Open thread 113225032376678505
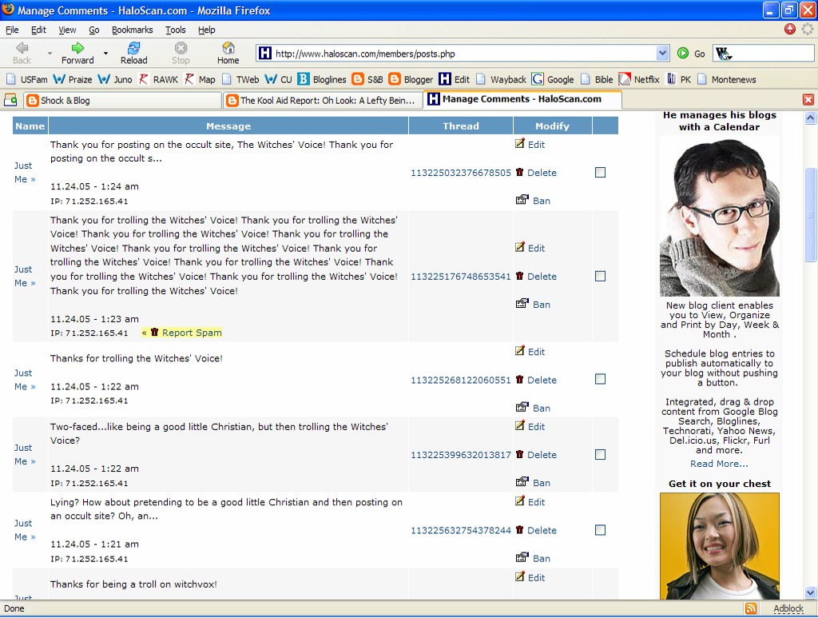Viewport: 818px width, 618px height. click(x=461, y=172)
